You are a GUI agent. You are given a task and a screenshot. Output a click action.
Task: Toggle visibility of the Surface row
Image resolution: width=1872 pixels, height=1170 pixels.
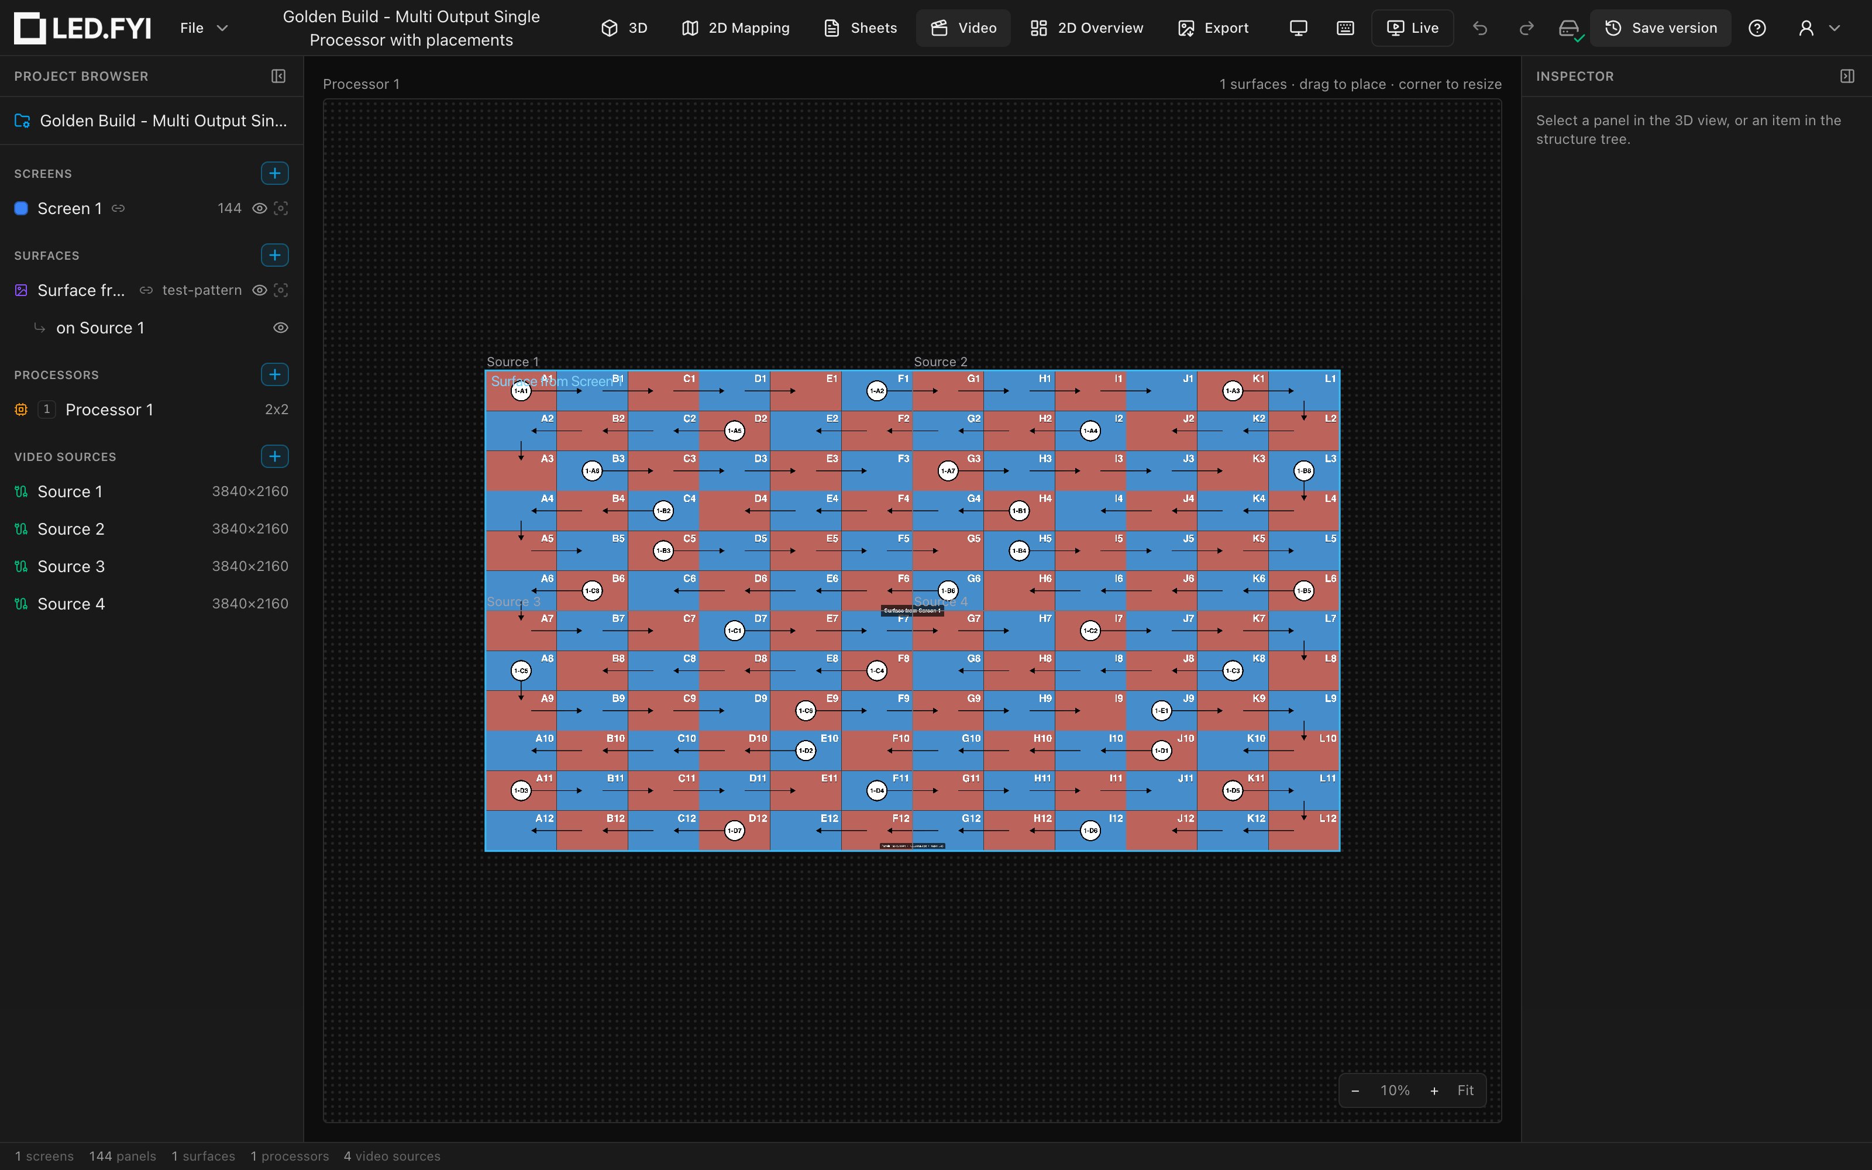[260, 290]
